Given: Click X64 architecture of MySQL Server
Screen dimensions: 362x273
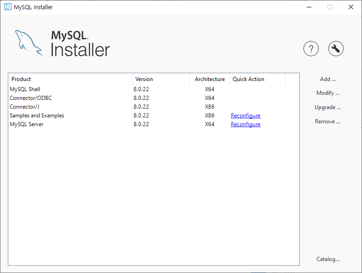Looking at the screenshot, I should [x=210, y=124].
